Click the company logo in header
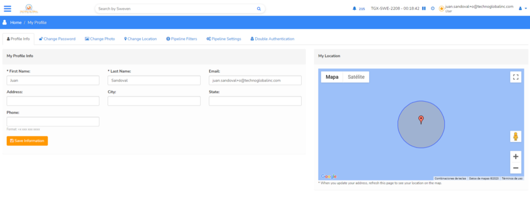The image size is (530, 200). point(30,8)
